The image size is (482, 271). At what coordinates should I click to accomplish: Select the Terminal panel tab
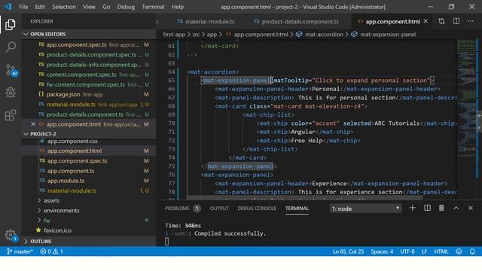(x=297, y=209)
